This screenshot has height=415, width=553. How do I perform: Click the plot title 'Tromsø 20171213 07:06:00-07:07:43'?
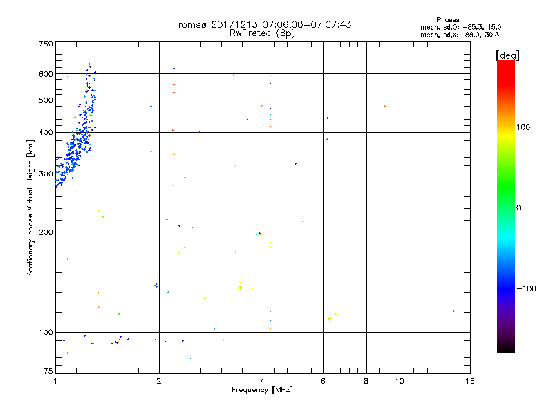[262, 24]
